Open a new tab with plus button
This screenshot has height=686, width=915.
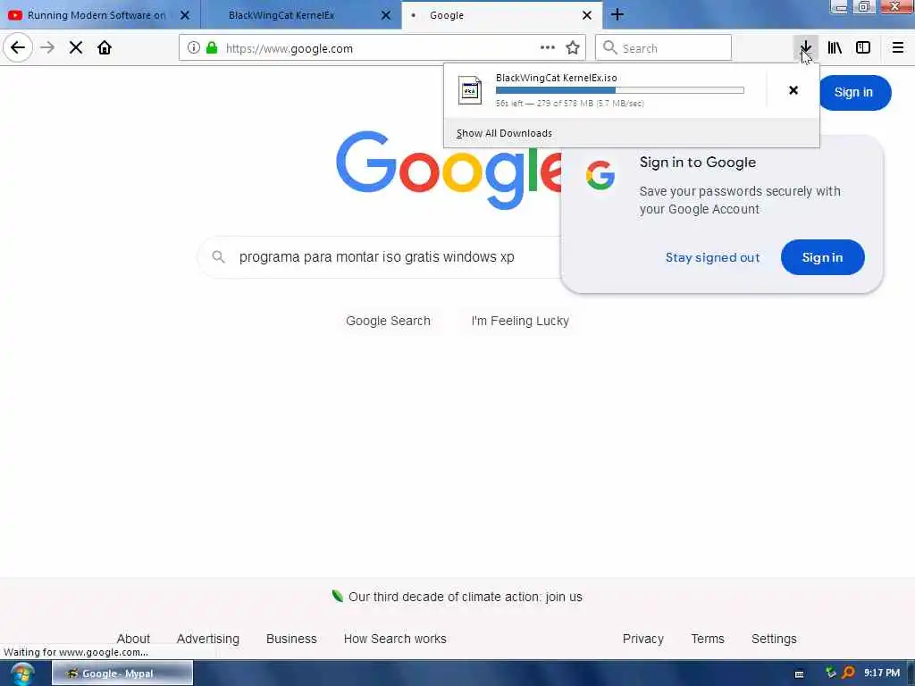tap(617, 15)
